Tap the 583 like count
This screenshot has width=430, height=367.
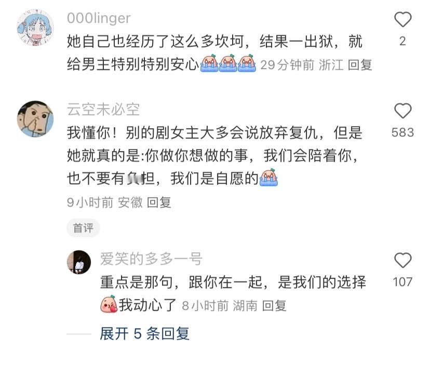pos(402,133)
